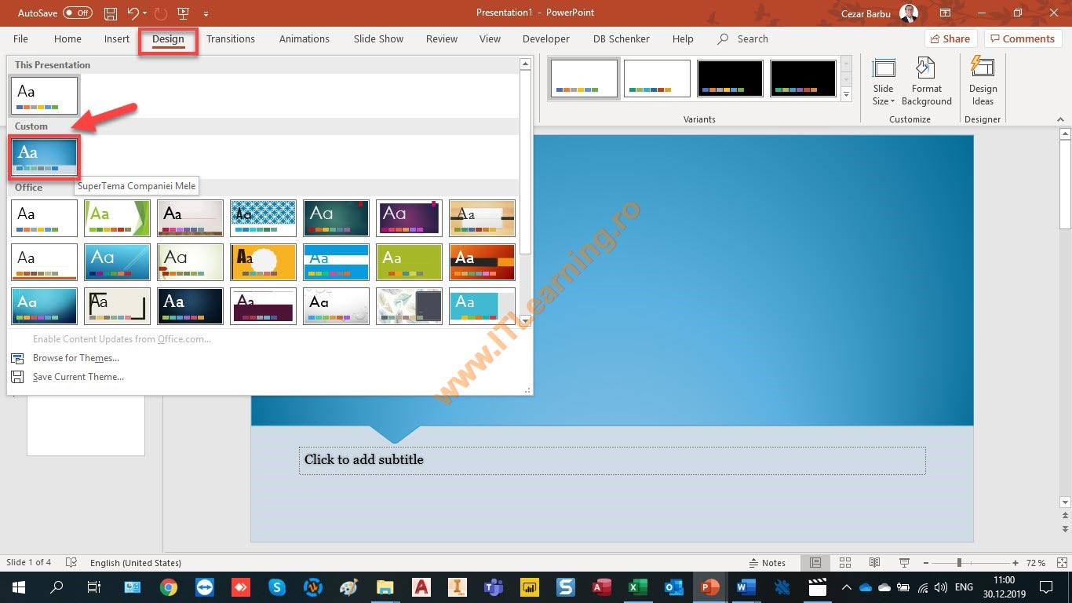This screenshot has height=603, width=1072.
Task: Open the Comments pane button
Action: point(1023,38)
